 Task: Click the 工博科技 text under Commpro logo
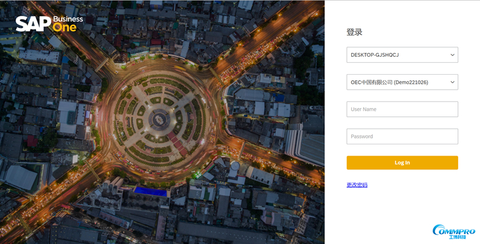tap(458, 237)
